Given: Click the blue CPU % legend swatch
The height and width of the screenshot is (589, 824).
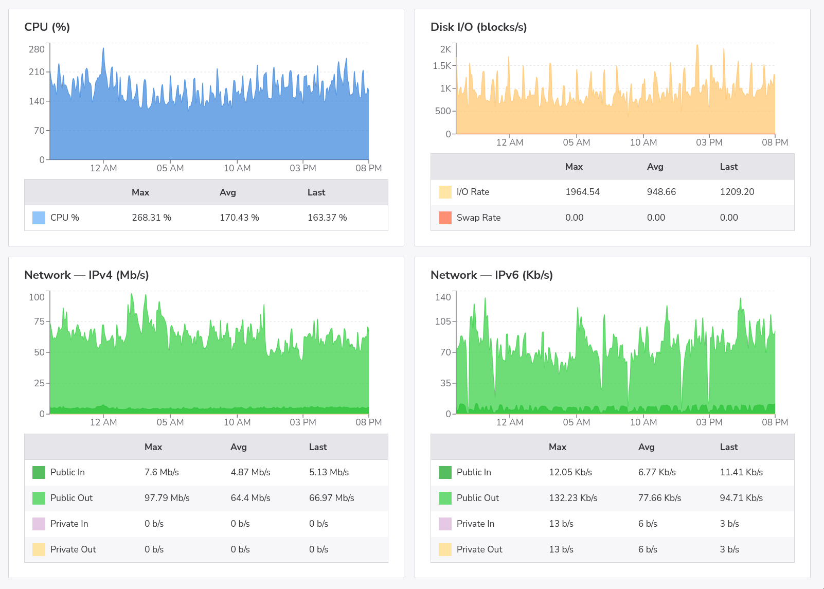Looking at the screenshot, I should [x=39, y=218].
